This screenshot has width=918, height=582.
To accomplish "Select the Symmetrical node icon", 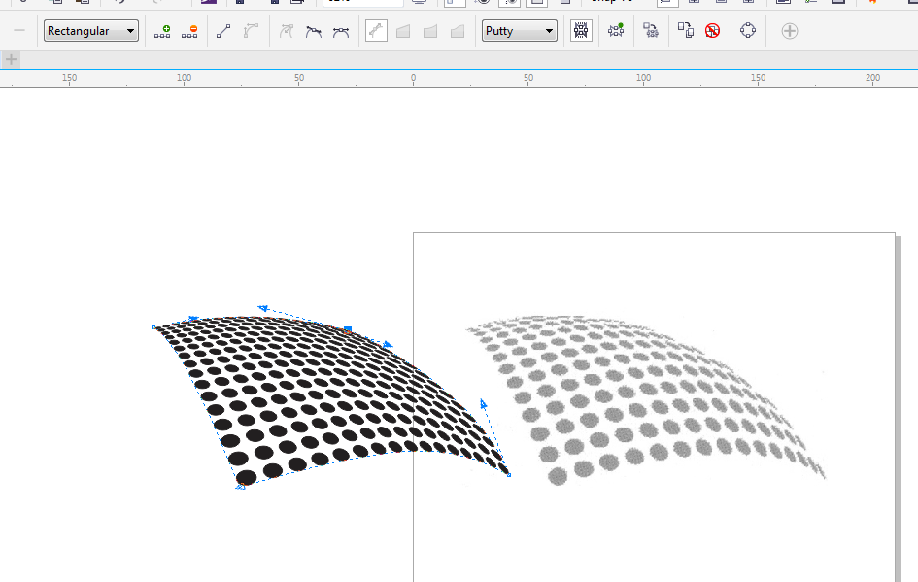I will click(x=341, y=31).
